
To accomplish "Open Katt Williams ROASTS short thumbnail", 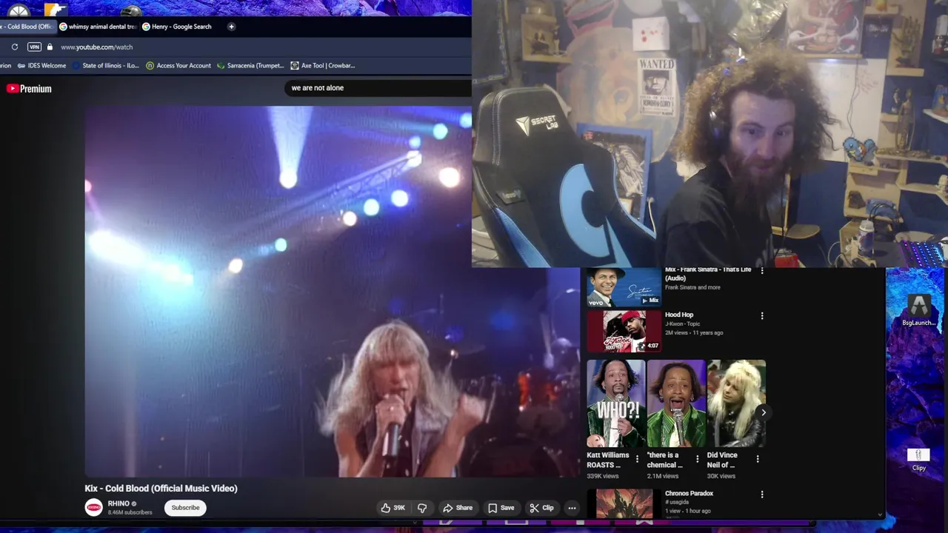I will tap(615, 403).
